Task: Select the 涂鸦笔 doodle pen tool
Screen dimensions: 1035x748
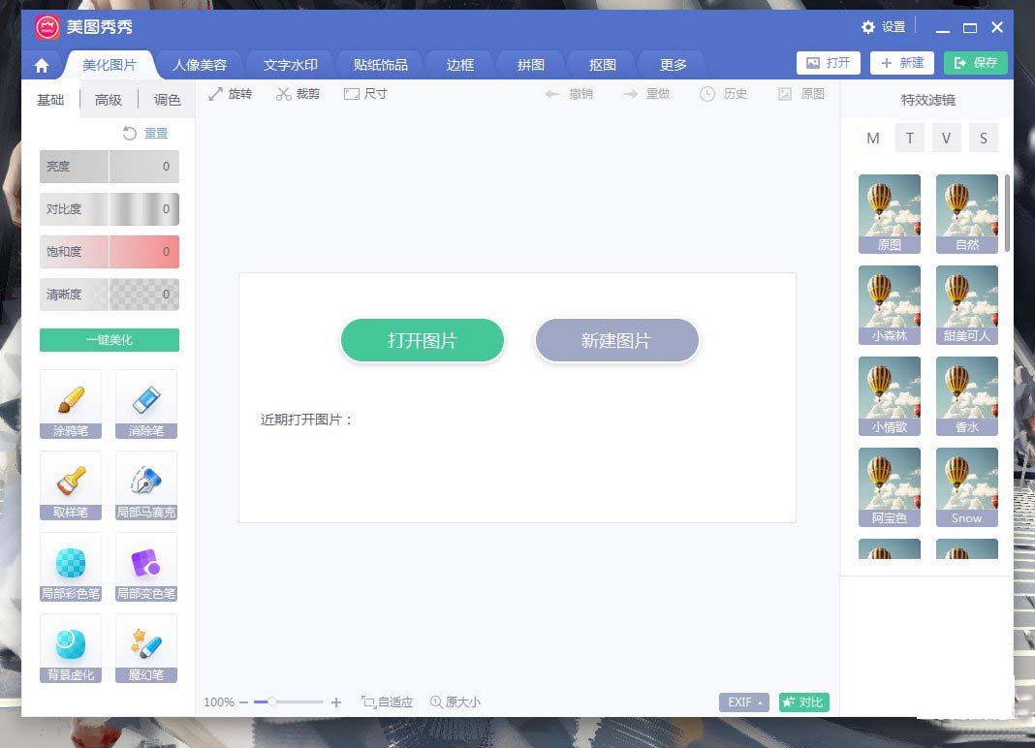Action: 70,404
